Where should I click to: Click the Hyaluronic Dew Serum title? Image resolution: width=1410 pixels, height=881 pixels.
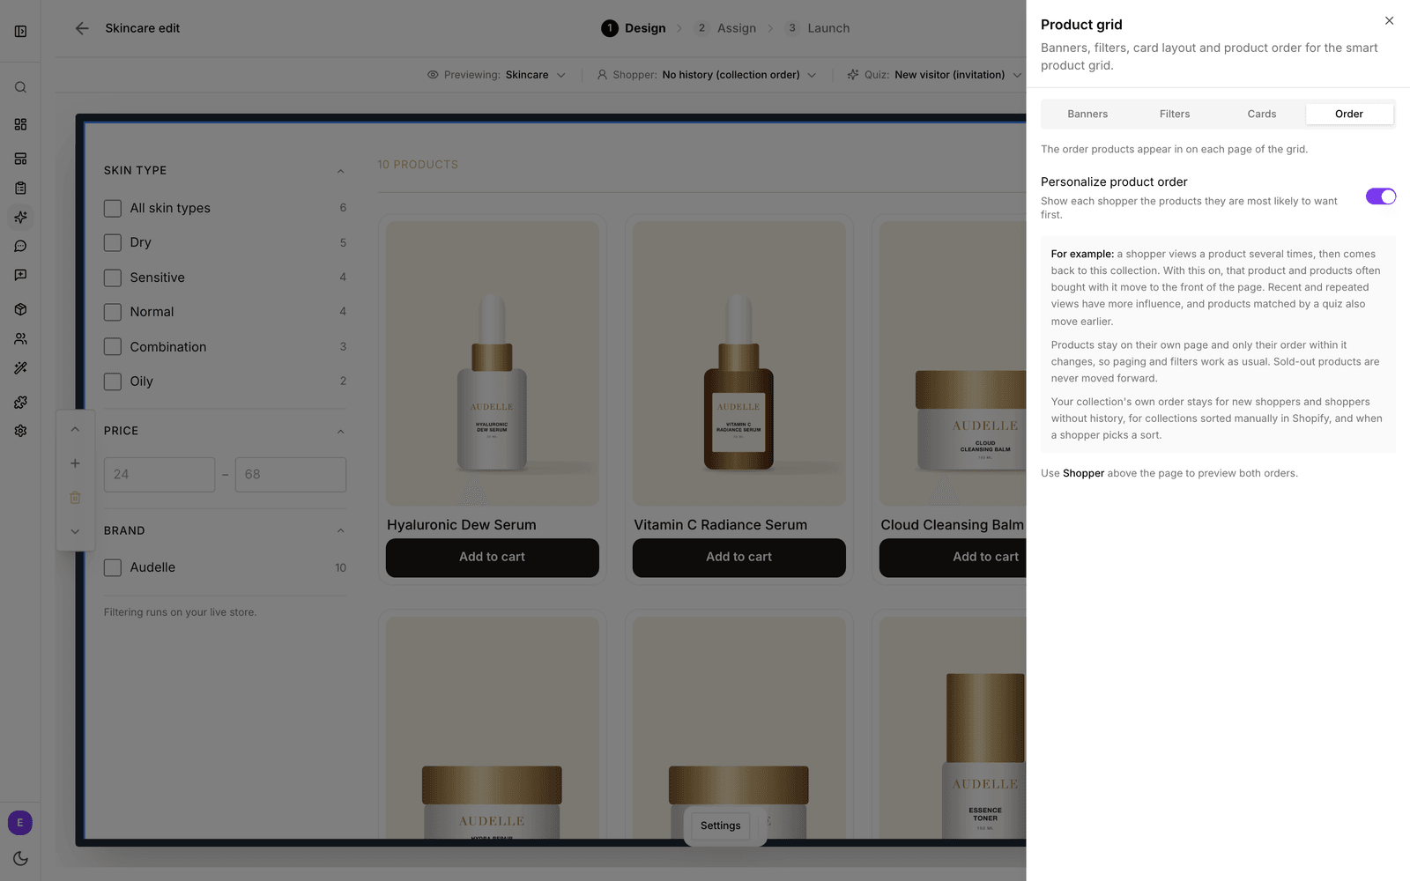click(x=462, y=524)
